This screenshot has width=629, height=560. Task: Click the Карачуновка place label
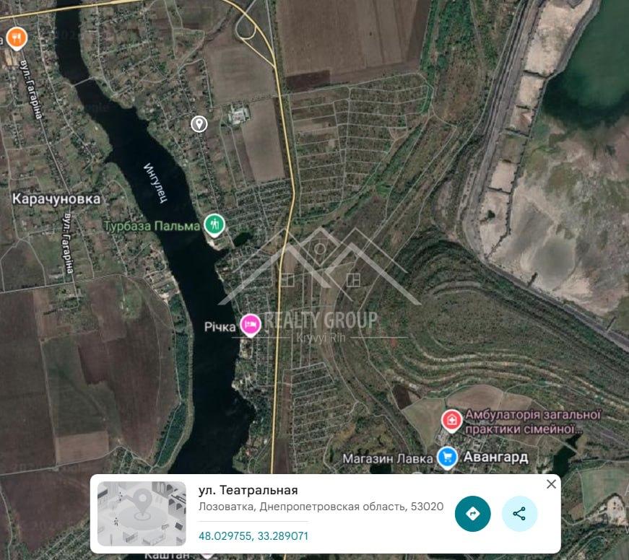pos(56,199)
